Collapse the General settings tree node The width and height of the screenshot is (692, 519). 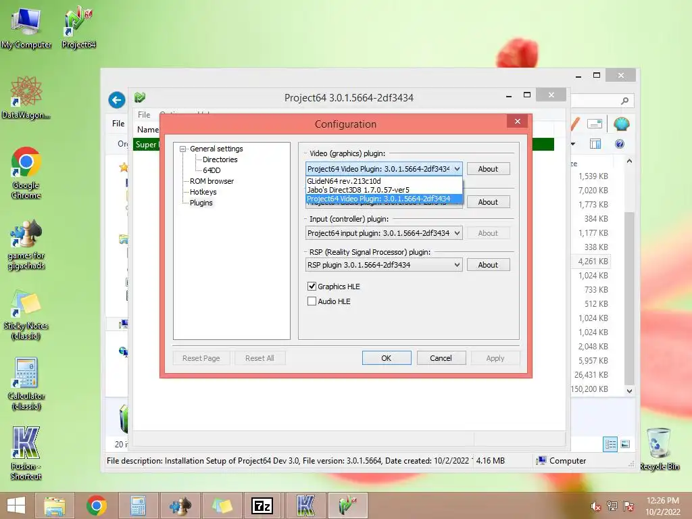[x=182, y=149]
